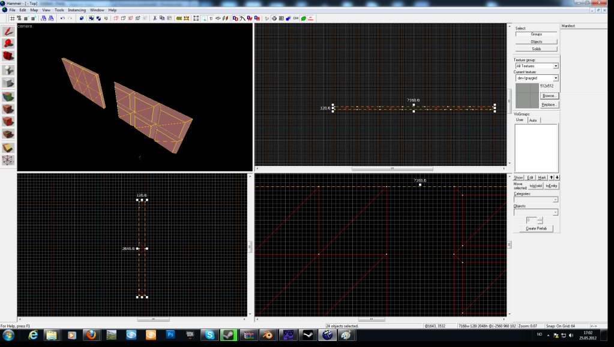Click the Carve toolbar icon
The width and height of the screenshot is (614, 347).
pos(82,19)
